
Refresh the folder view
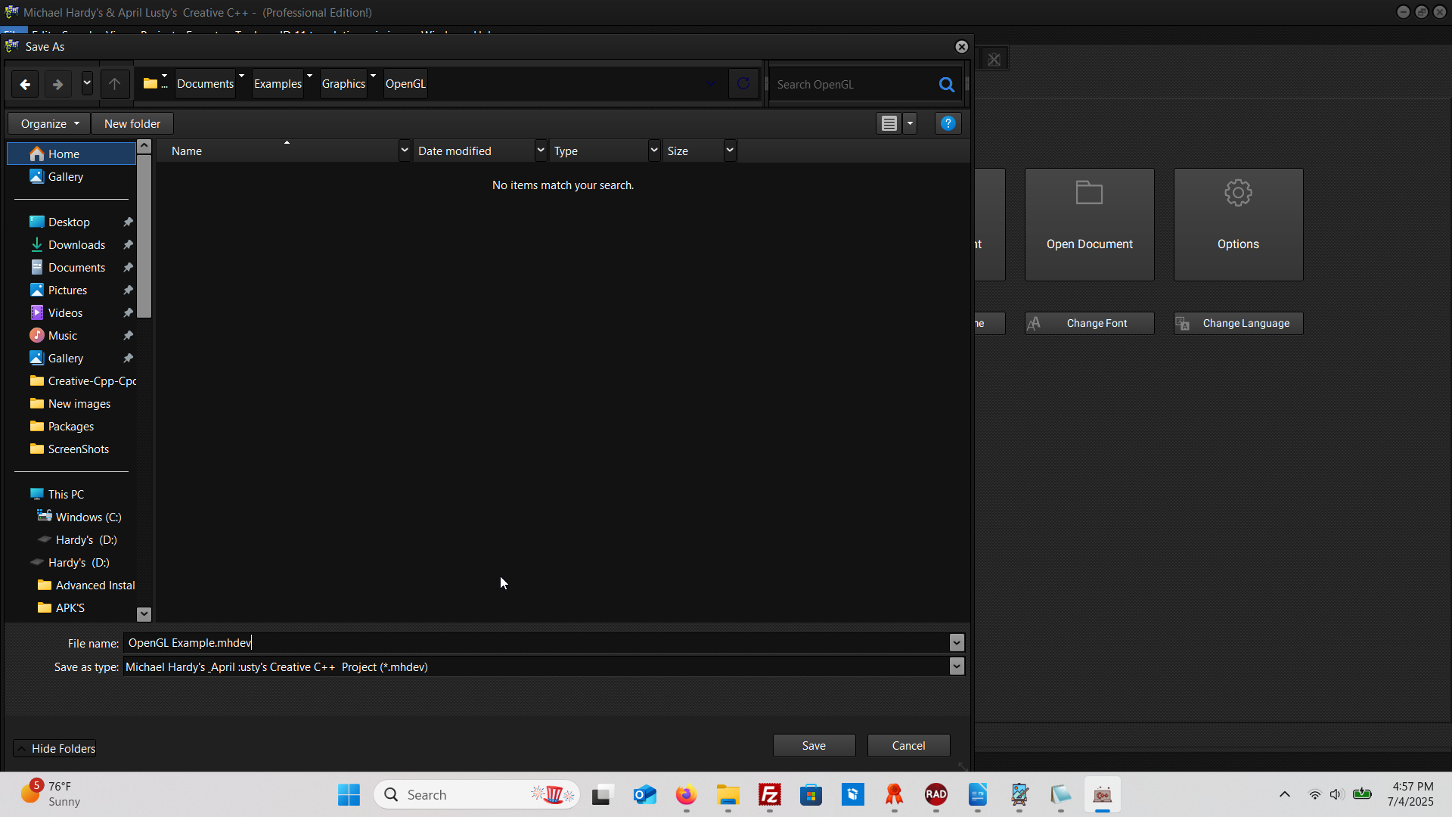coord(743,84)
